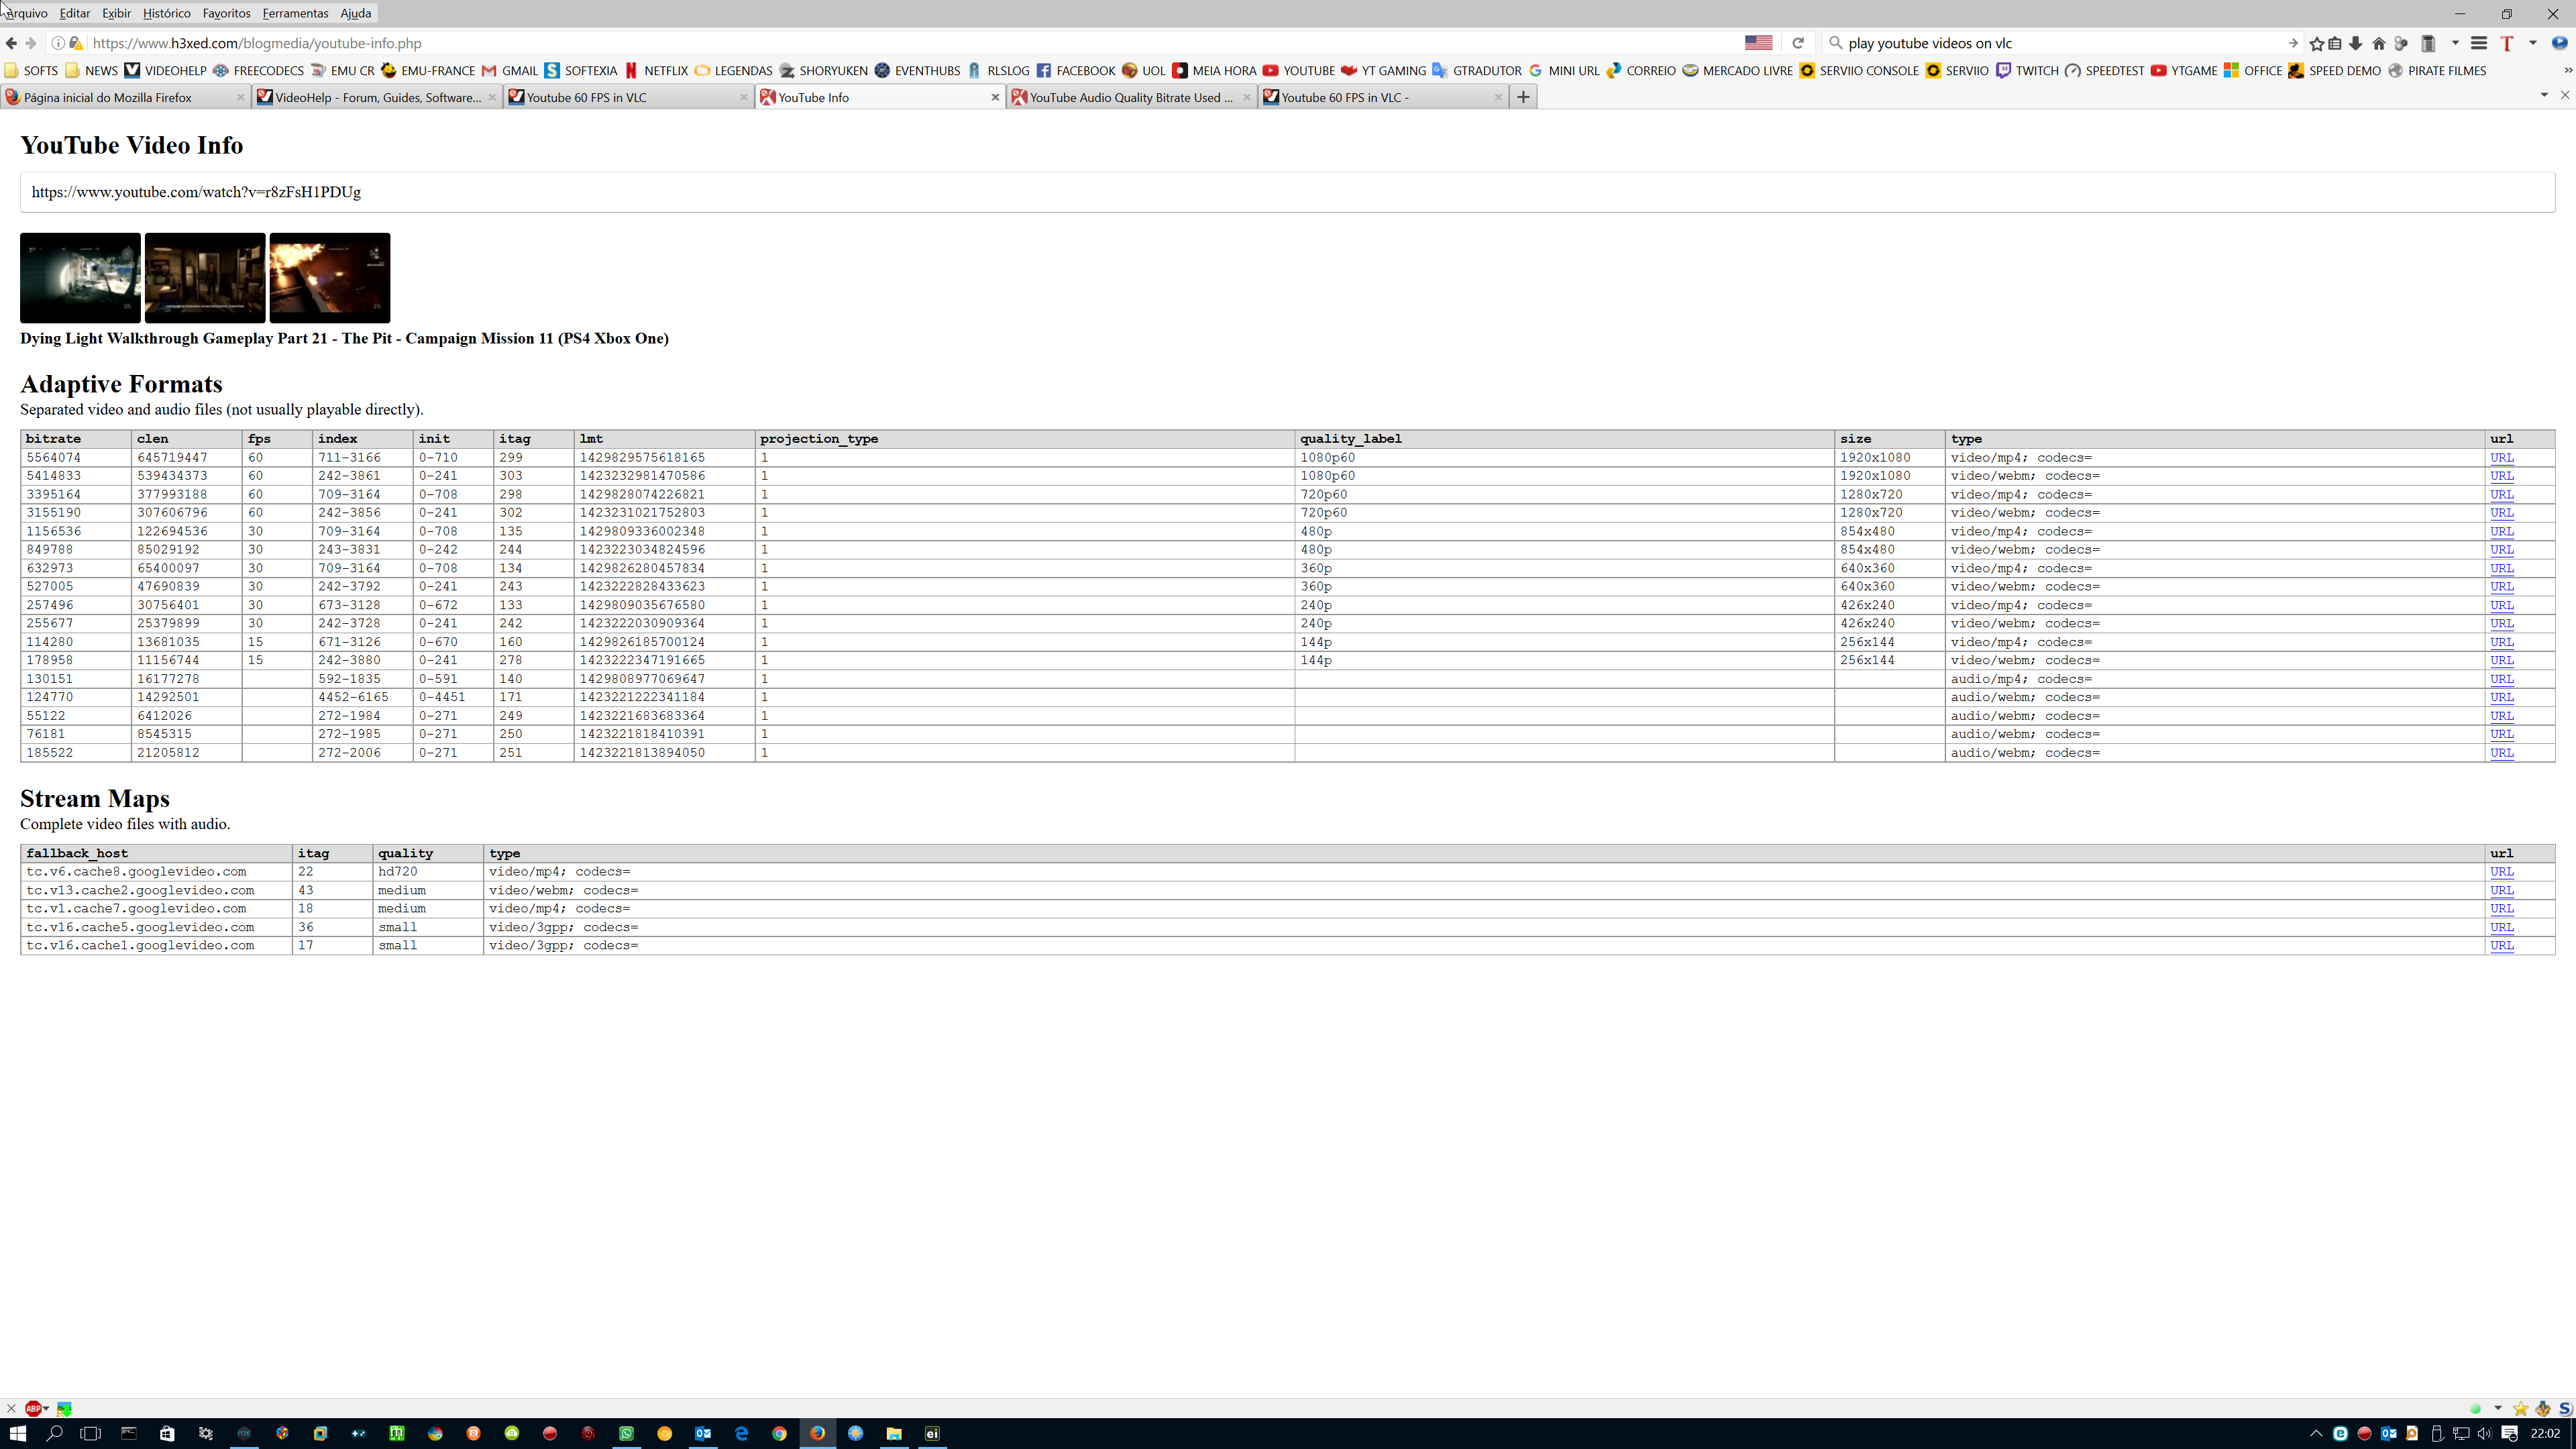Select the bitrate cell 5564074

click(75, 457)
